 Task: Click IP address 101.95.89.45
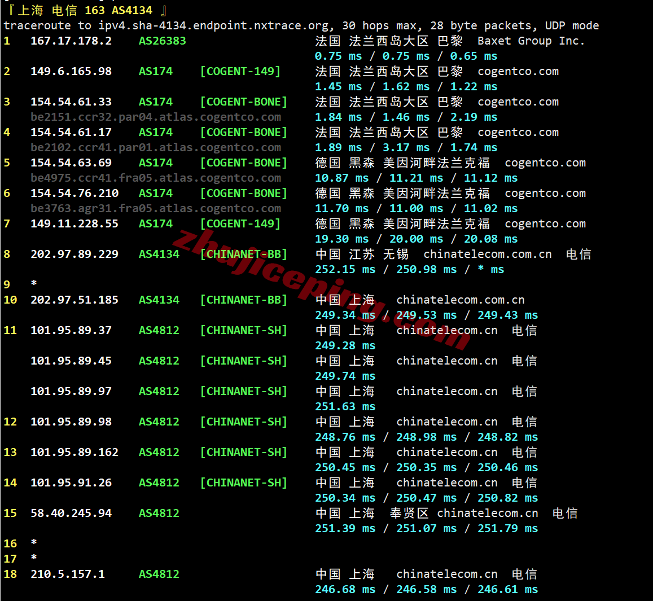(x=71, y=361)
